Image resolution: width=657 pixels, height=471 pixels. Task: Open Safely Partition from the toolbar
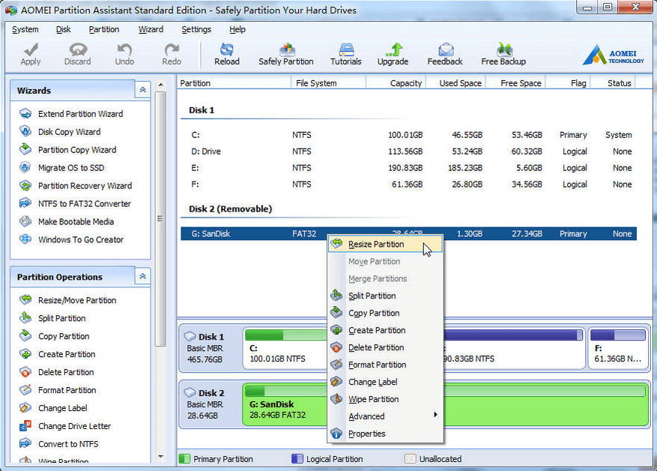tap(286, 54)
